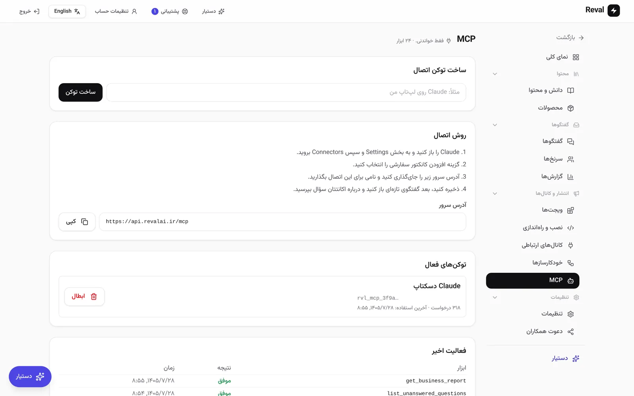This screenshot has width=634, height=396.
Task: Open تنظیمات gear icon in sidebar
Action: point(571,314)
